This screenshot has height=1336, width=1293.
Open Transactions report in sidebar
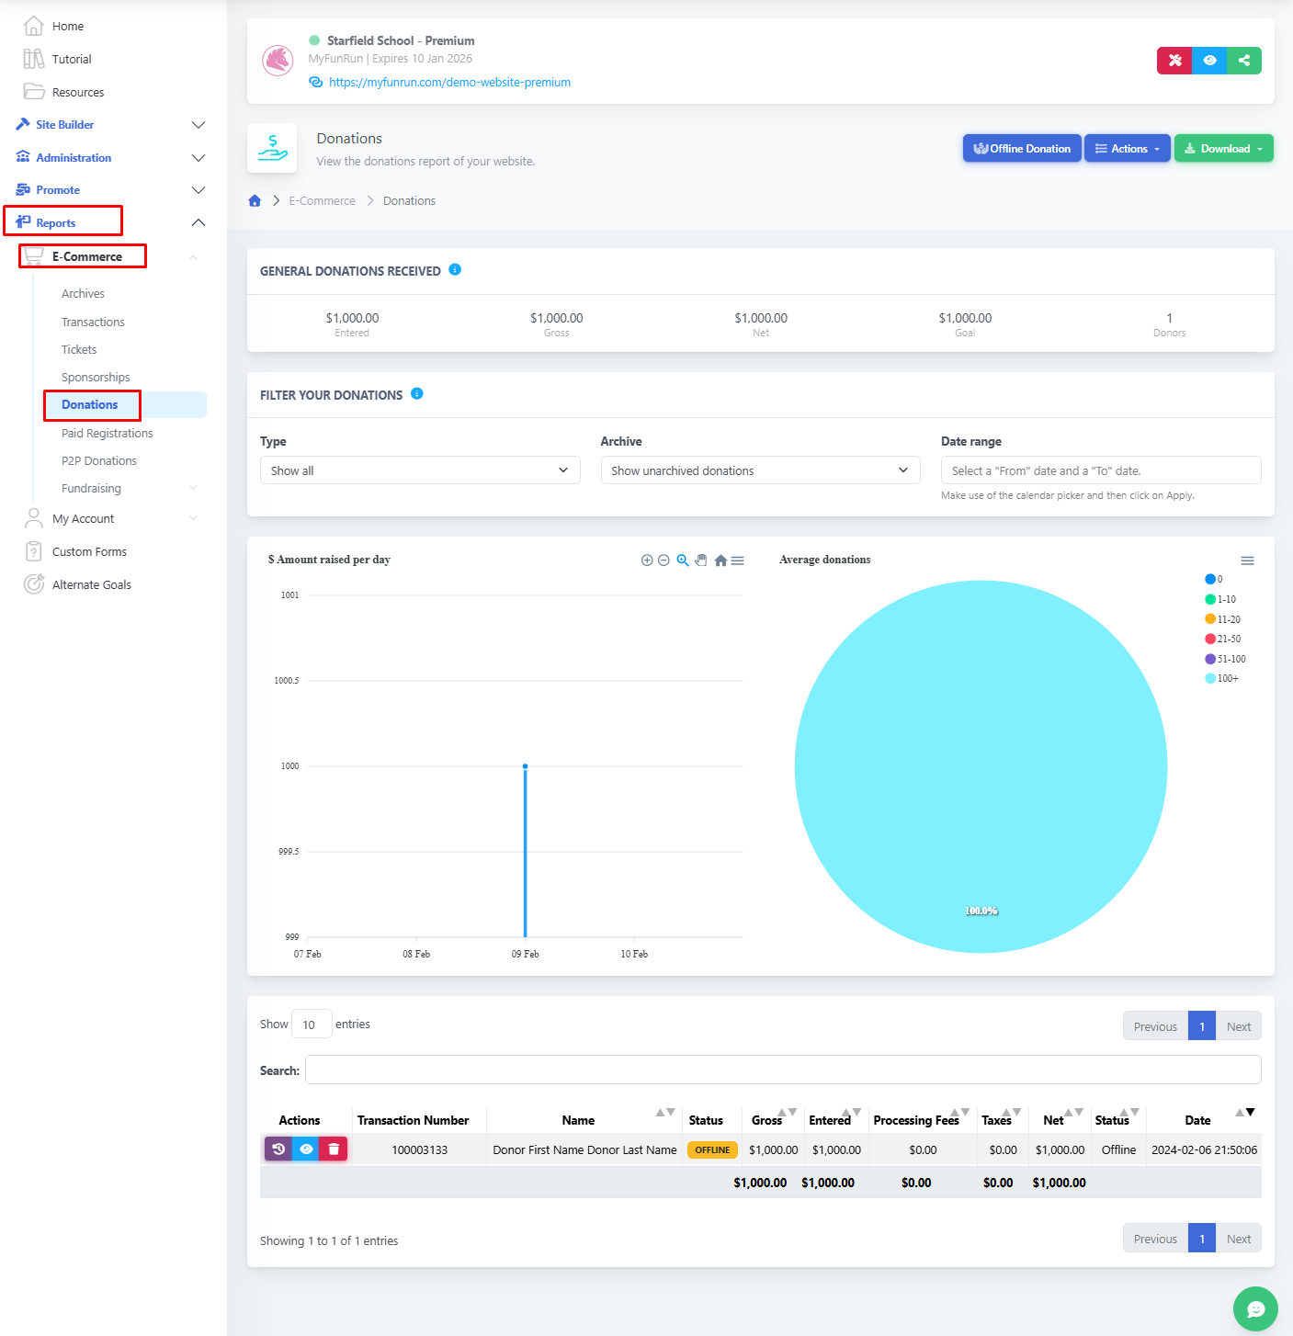click(93, 322)
